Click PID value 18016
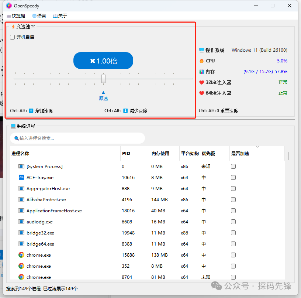Viewport: 301px width, 298px height. (128, 211)
